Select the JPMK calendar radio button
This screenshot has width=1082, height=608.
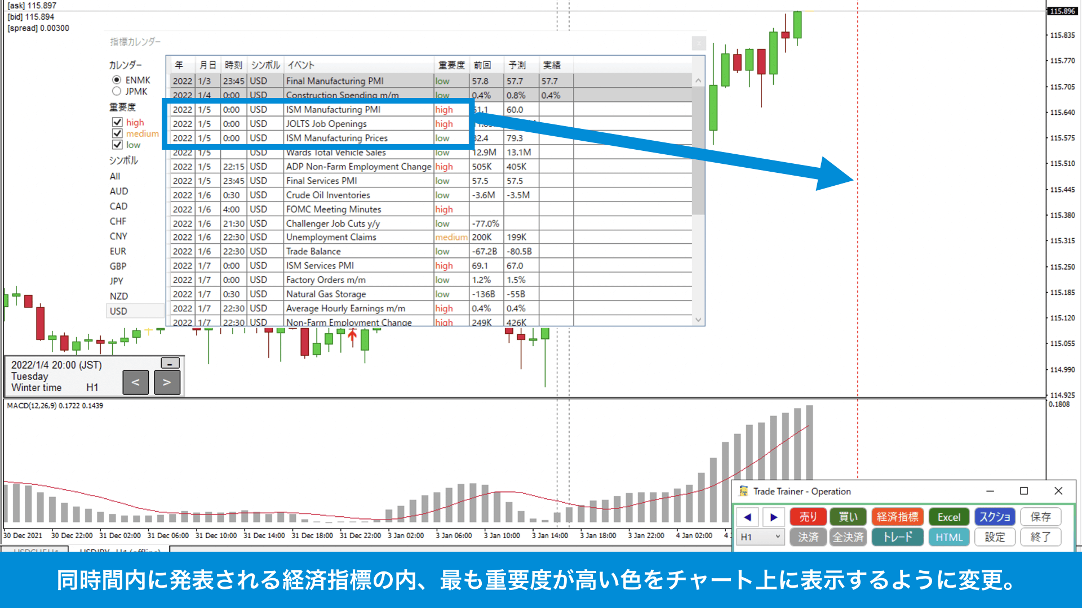[117, 91]
